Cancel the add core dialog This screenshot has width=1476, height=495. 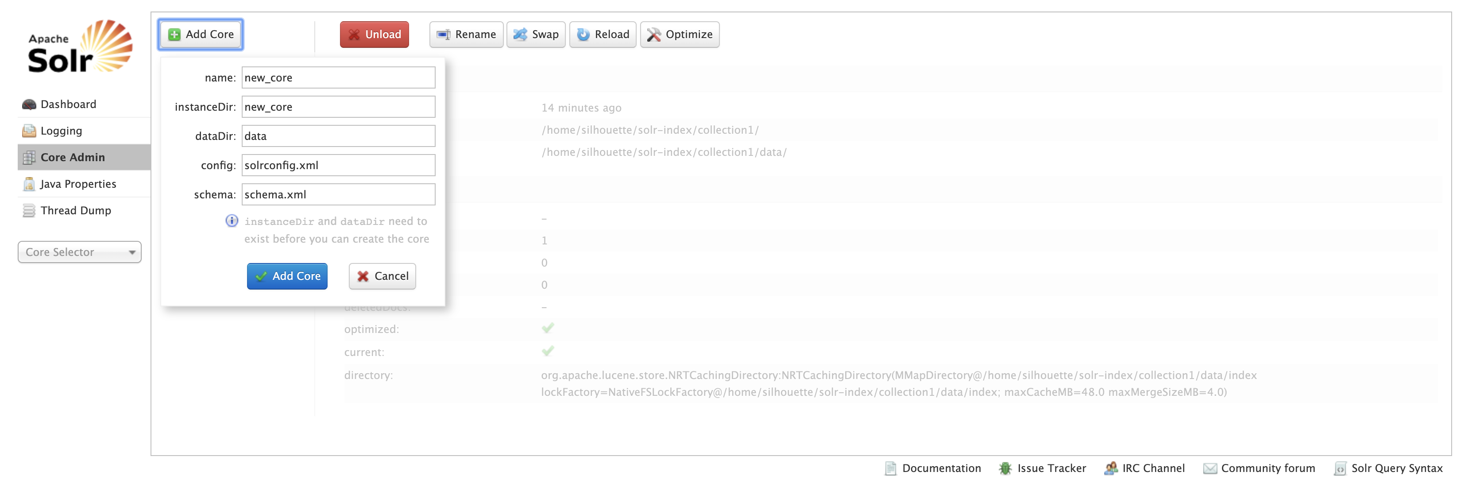[x=382, y=276]
